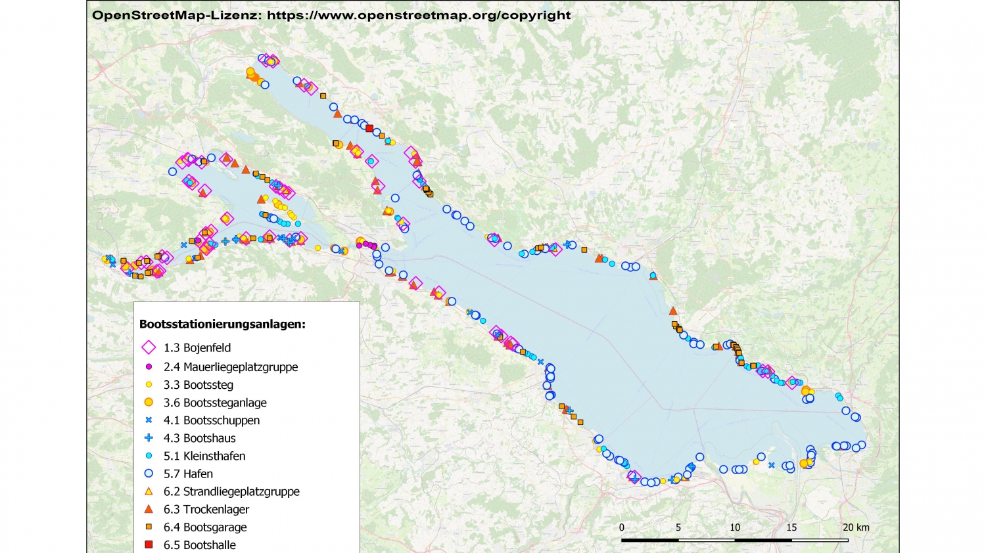Screen dimensions: 986x553
Task: Click the orange triangle Trockenlager legend symbol
Action: [149, 508]
